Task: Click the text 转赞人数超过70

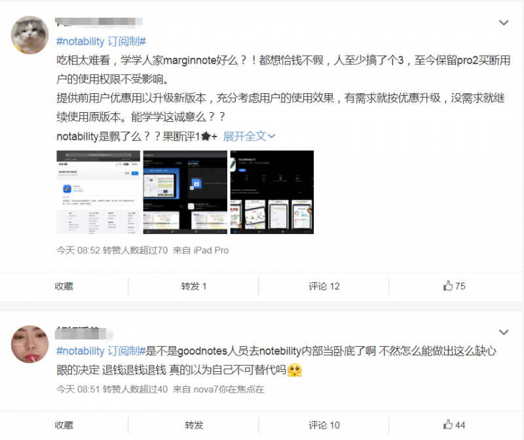Action: [135, 250]
